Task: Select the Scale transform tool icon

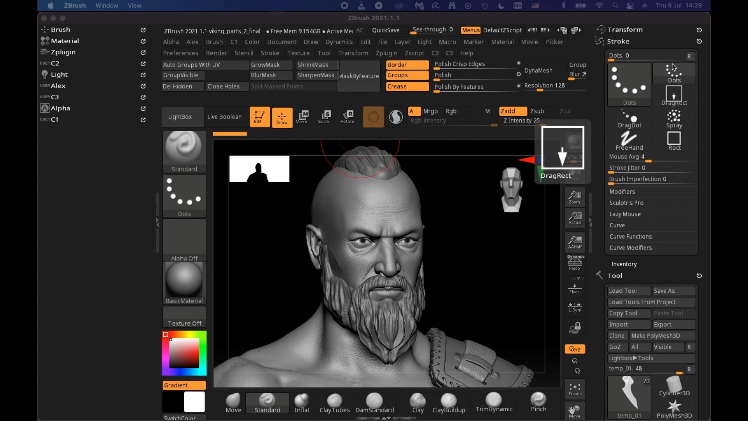Action: pos(324,117)
